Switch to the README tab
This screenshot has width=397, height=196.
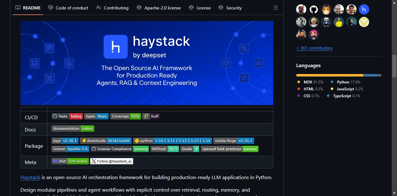[28, 8]
